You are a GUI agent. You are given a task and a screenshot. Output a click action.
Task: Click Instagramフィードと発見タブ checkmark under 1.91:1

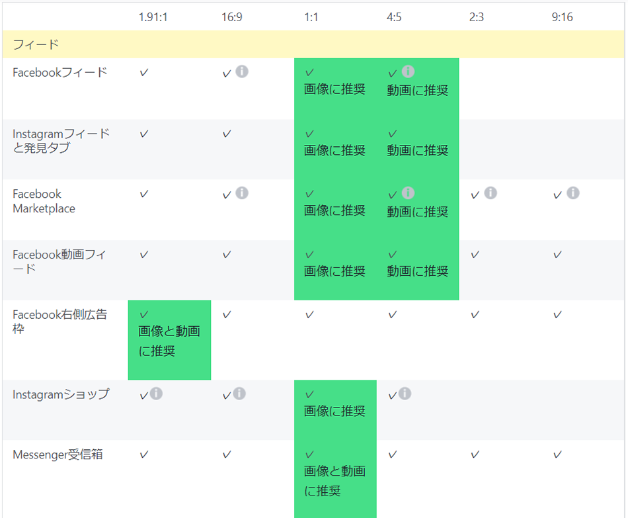click(144, 134)
